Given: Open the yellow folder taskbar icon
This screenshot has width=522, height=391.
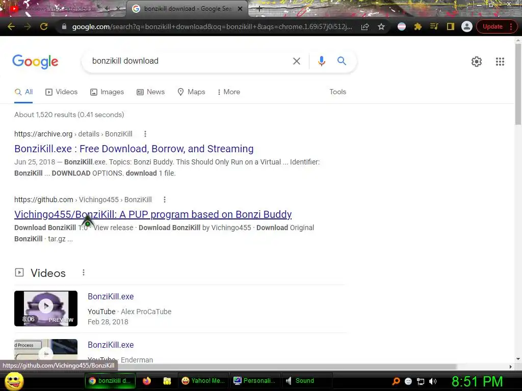Looking at the screenshot, I should (x=167, y=381).
